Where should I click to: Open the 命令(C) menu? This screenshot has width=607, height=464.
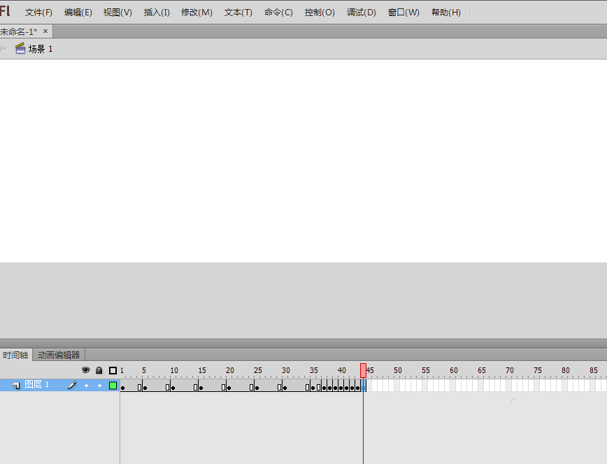pos(278,13)
